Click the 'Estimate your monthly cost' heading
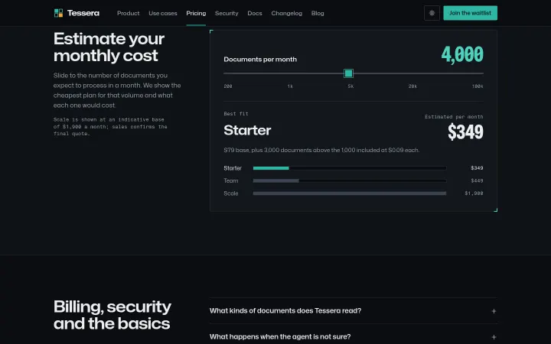 [x=109, y=47]
